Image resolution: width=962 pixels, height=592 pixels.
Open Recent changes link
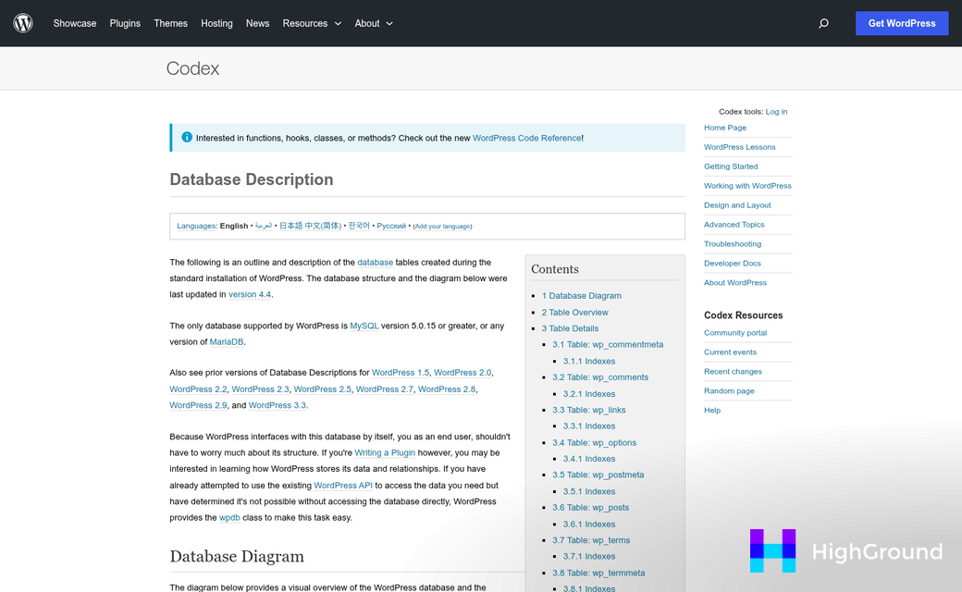[734, 372]
